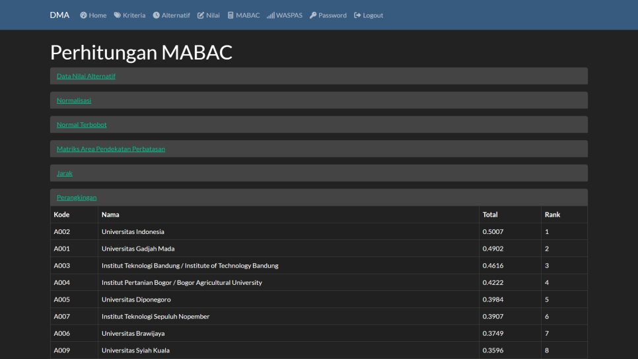Screen dimensions: 638x359
Task: Expand the Normalisasi panel
Action: [x=74, y=100]
